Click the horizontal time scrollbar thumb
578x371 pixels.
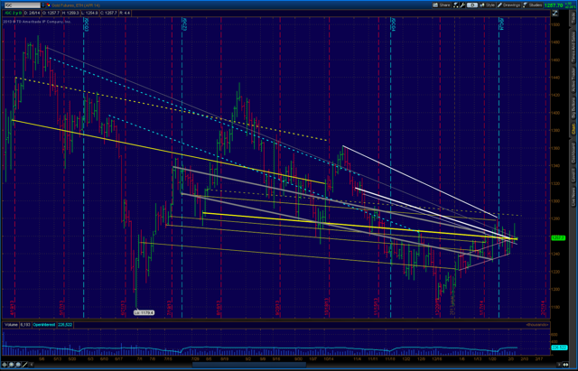[x=249, y=365]
